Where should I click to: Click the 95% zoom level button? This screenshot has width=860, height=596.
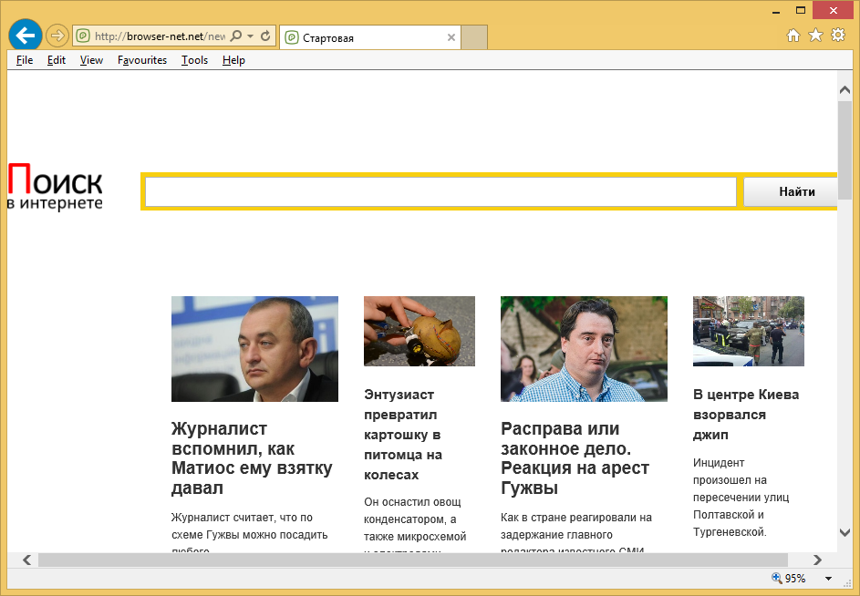point(790,579)
